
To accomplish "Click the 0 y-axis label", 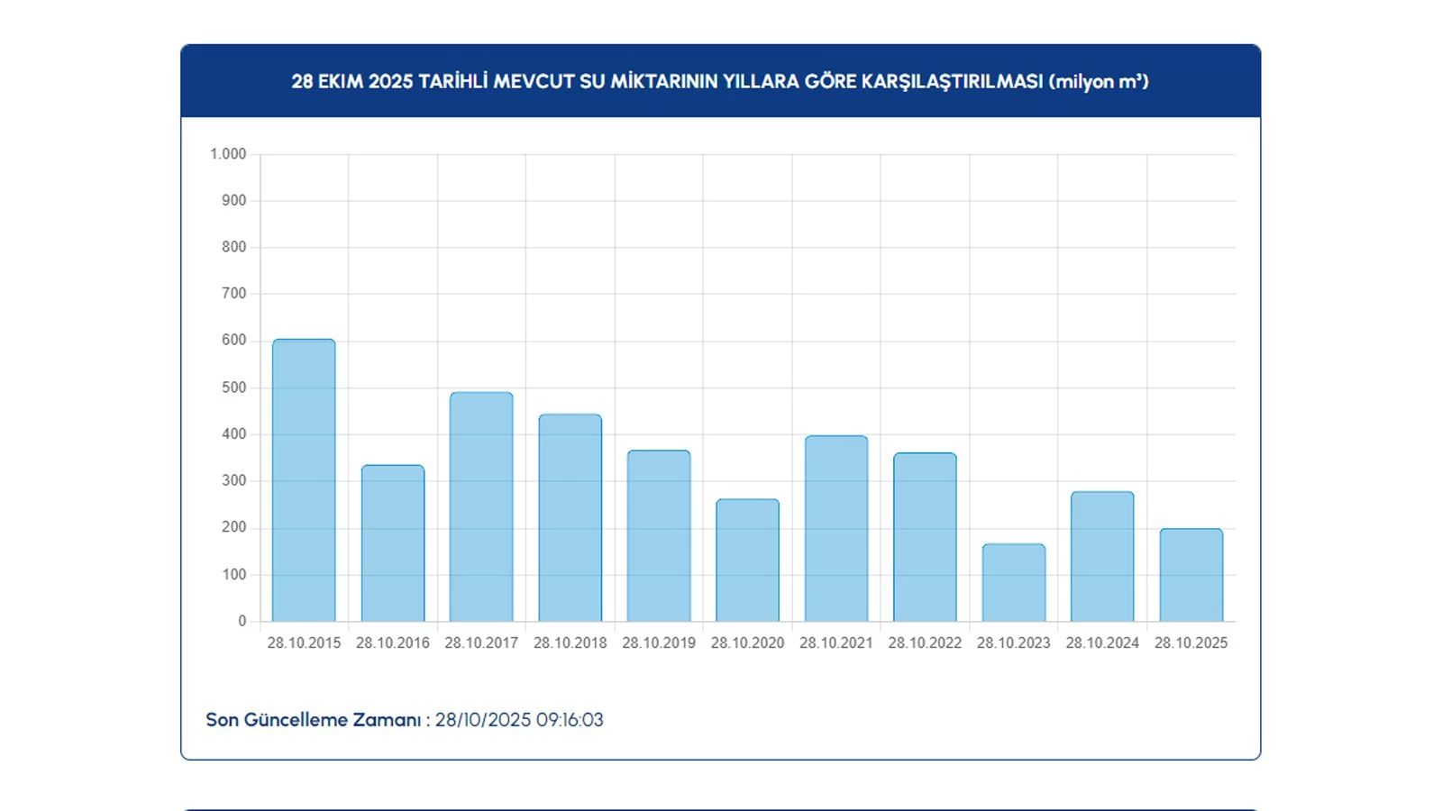I will tap(242, 621).
